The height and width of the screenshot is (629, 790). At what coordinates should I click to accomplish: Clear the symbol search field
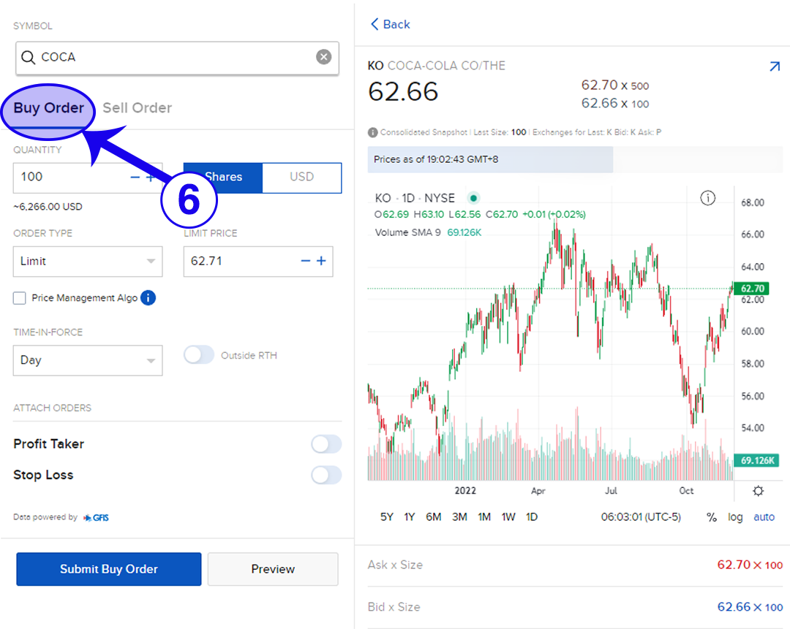pos(323,57)
